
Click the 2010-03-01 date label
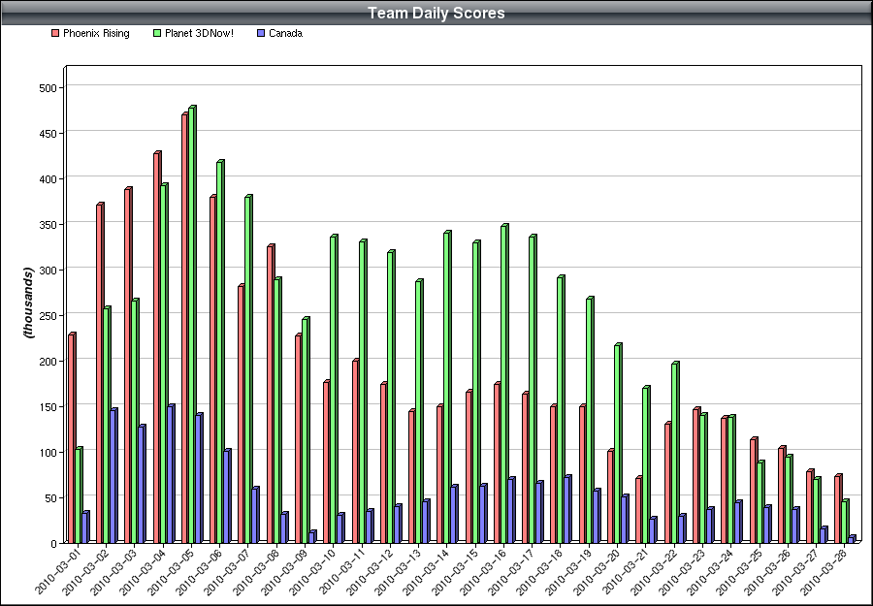tap(57, 569)
